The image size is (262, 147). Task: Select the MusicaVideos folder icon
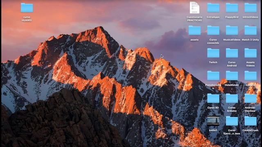(232, 30)
